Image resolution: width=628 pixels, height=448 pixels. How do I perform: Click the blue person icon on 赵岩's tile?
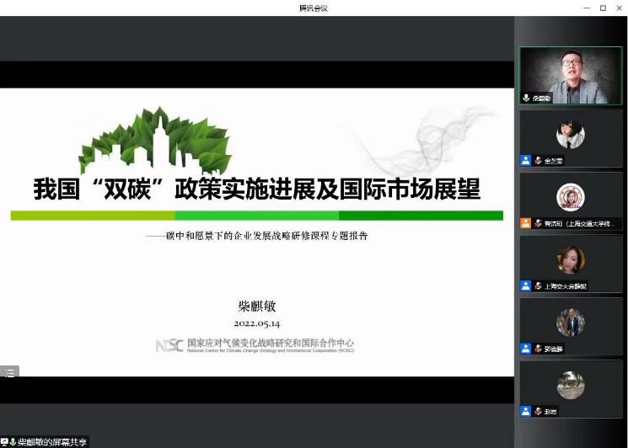click(x=526, y=411)
